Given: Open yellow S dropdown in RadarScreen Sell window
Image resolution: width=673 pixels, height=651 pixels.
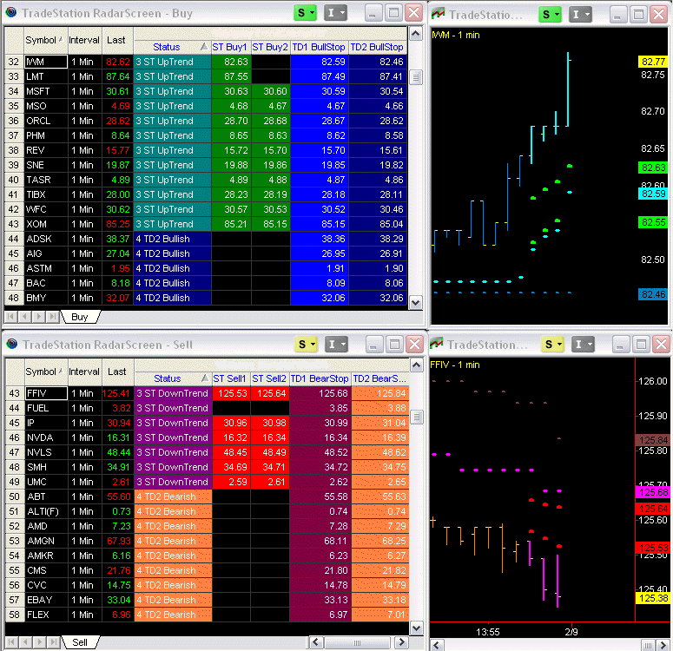Looking at the screenshot, I should click(x=306, y=345).
